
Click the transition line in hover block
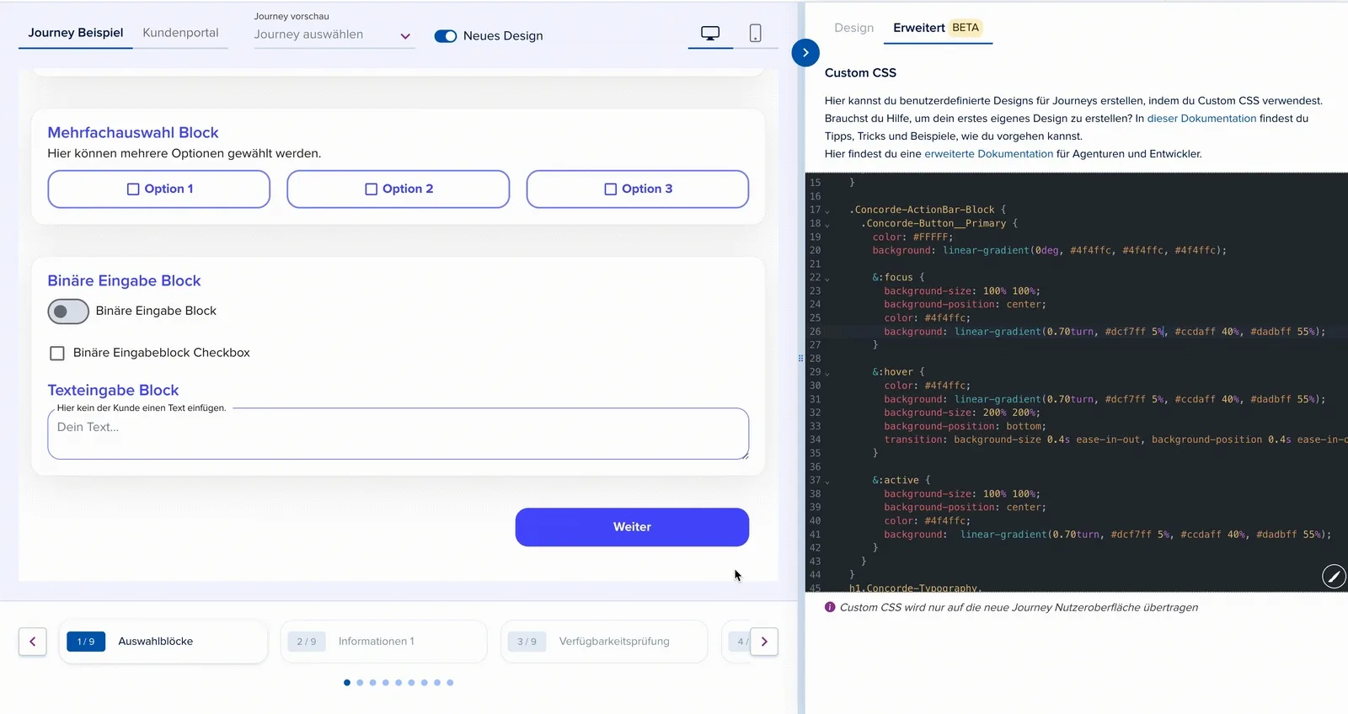click(1115, 440)
